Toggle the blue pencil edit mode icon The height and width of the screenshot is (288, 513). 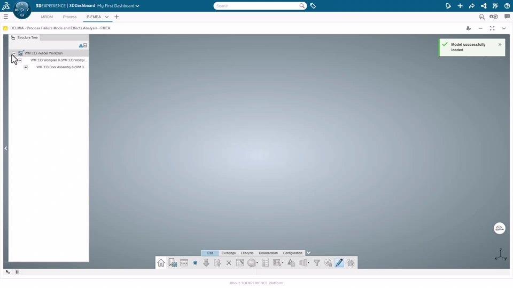[339, 263]
